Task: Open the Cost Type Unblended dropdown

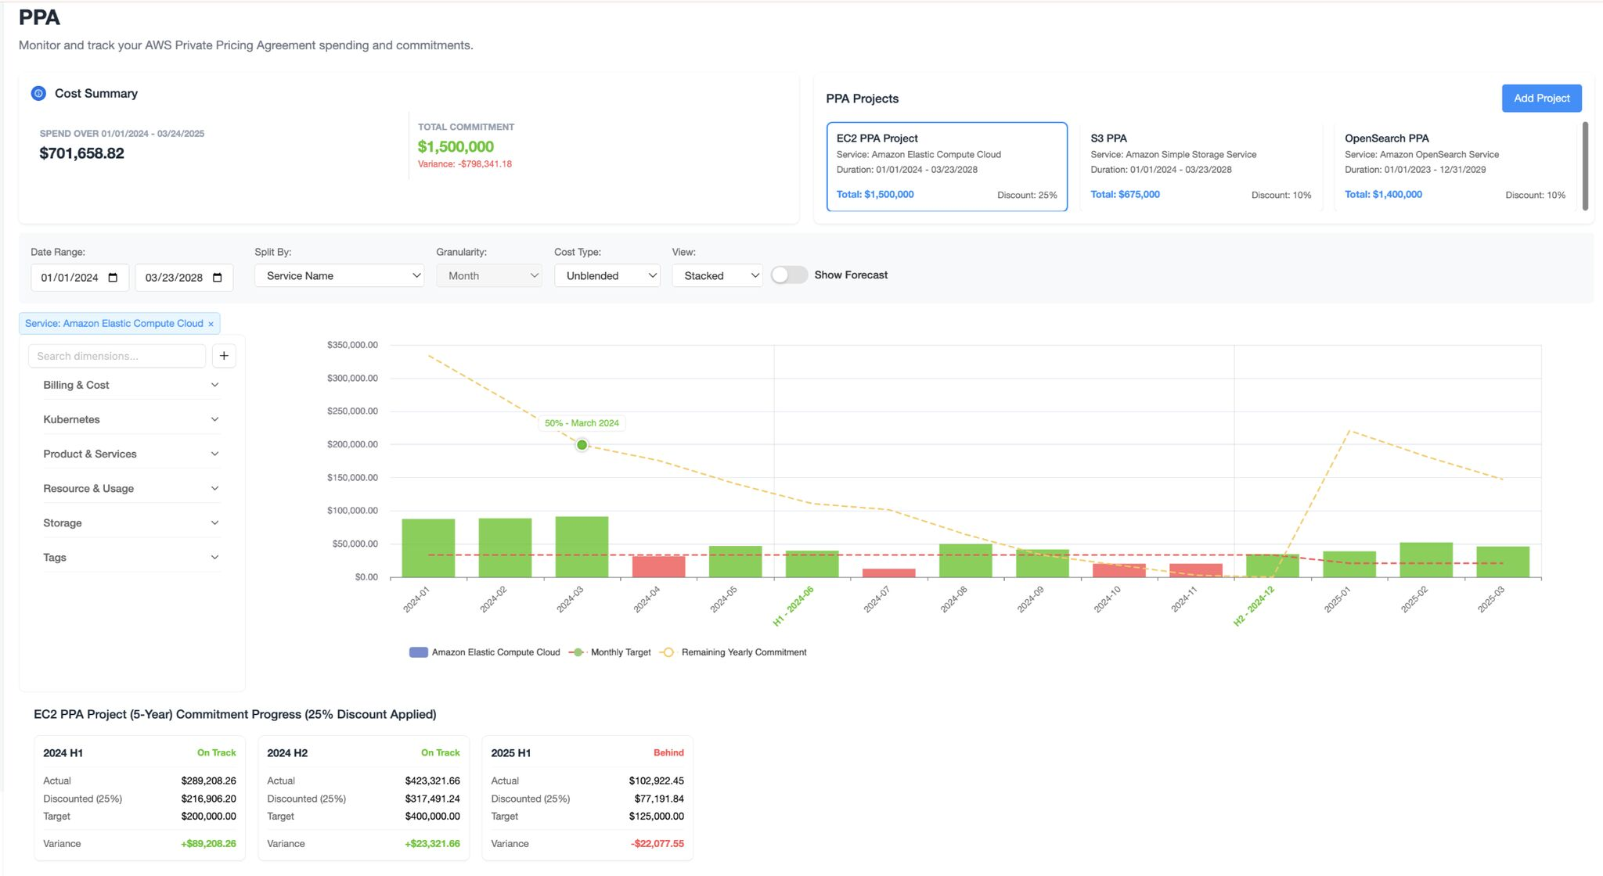Action: (607, 275)
